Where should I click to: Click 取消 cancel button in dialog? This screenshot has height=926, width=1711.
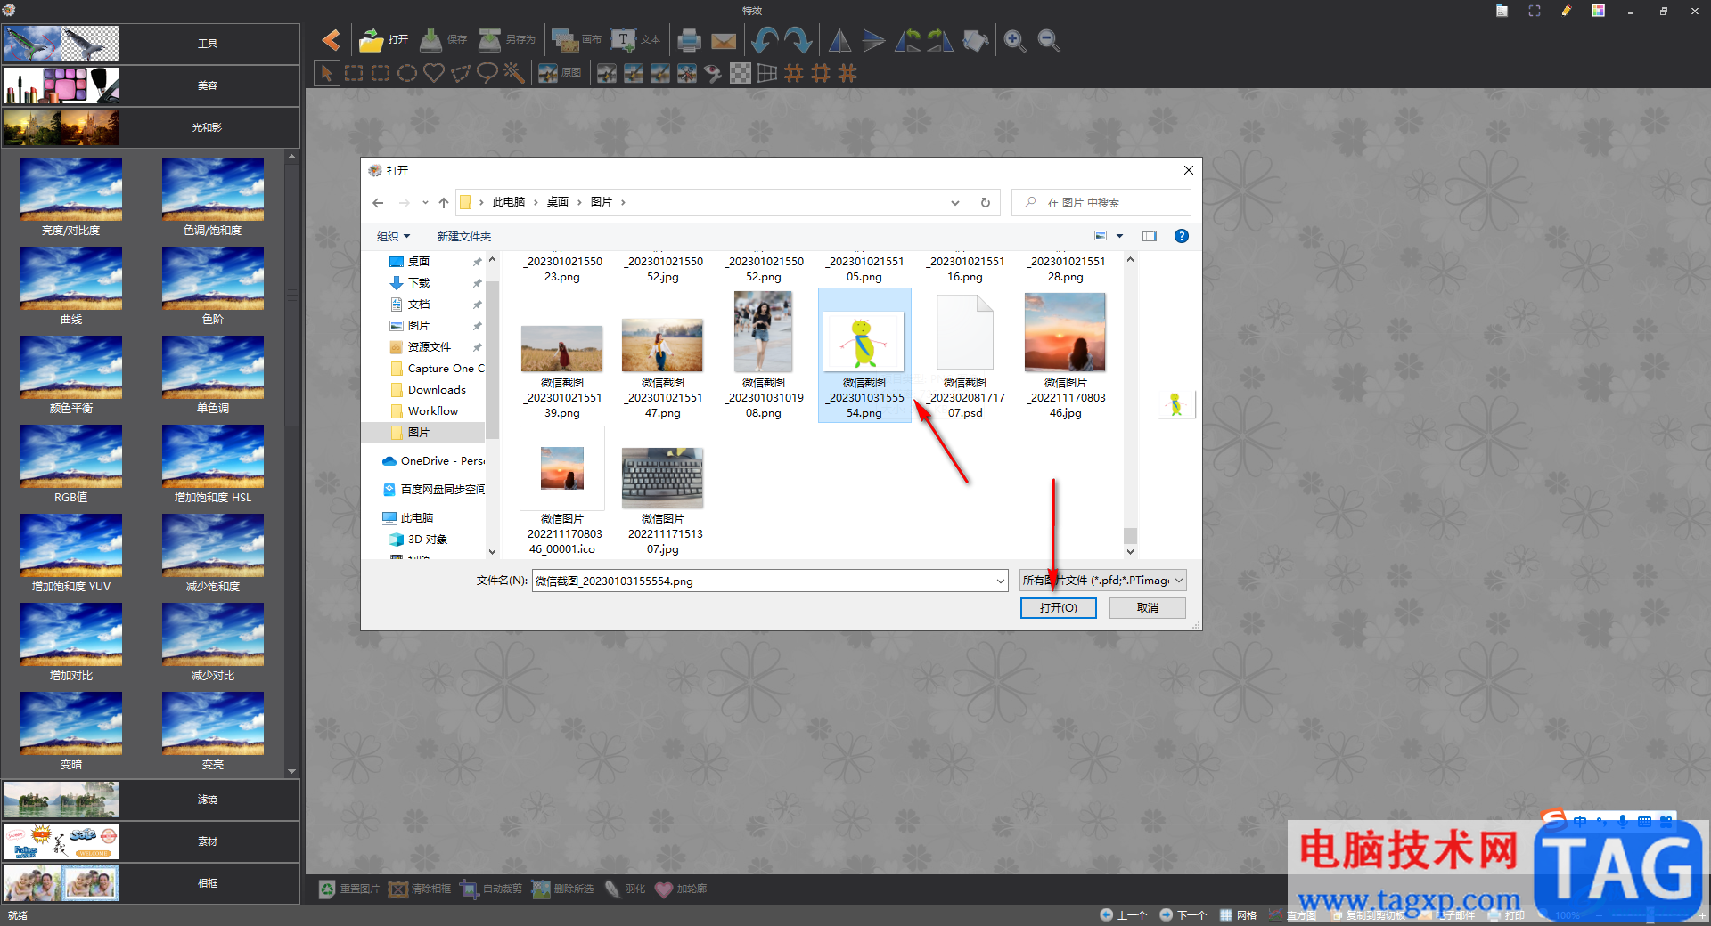tap(1147, 607)
